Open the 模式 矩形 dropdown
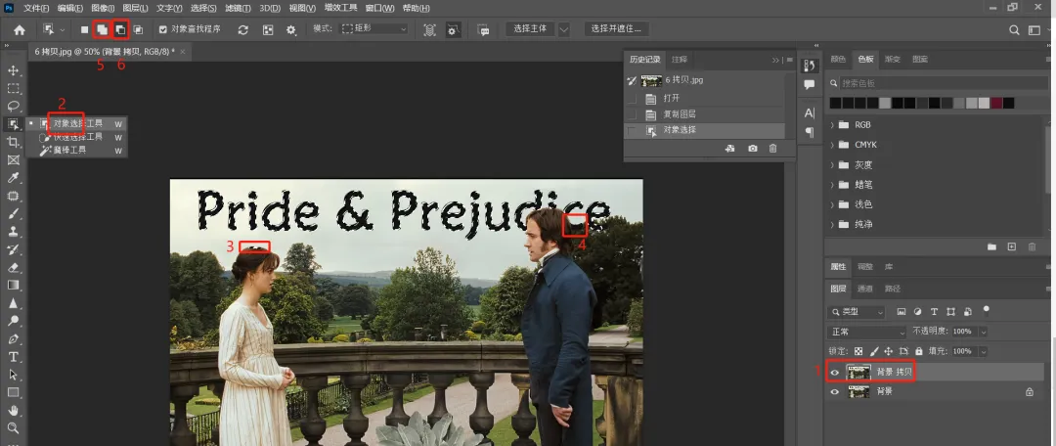Screen dimensions: 1056x446 pos(374,29)
